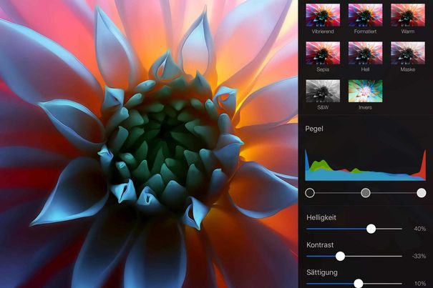Click the Pegel section heading

coord(314,129)
